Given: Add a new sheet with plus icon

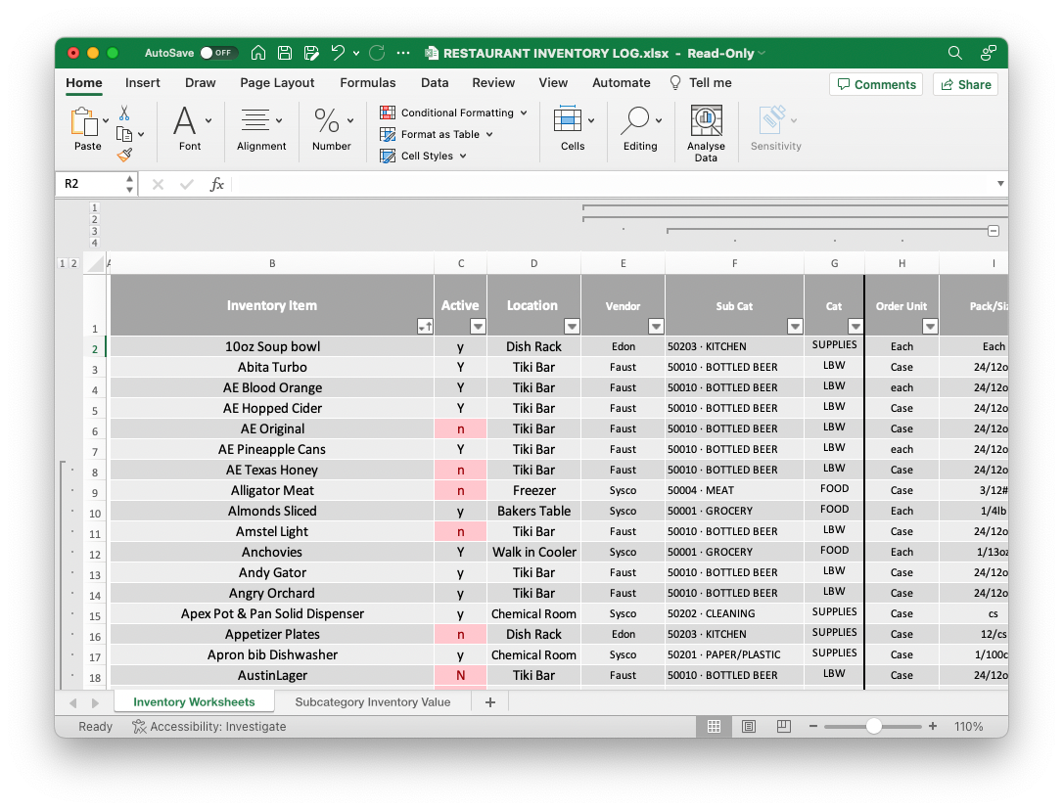Looking at the screenshot, I should coord(490,702).
